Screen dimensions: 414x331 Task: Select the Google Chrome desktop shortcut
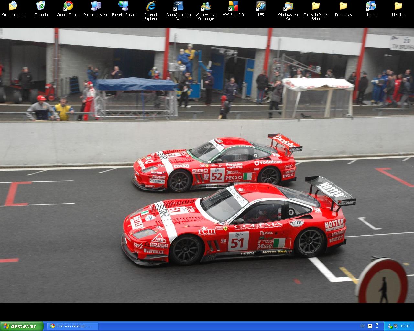tap(68, 9)
